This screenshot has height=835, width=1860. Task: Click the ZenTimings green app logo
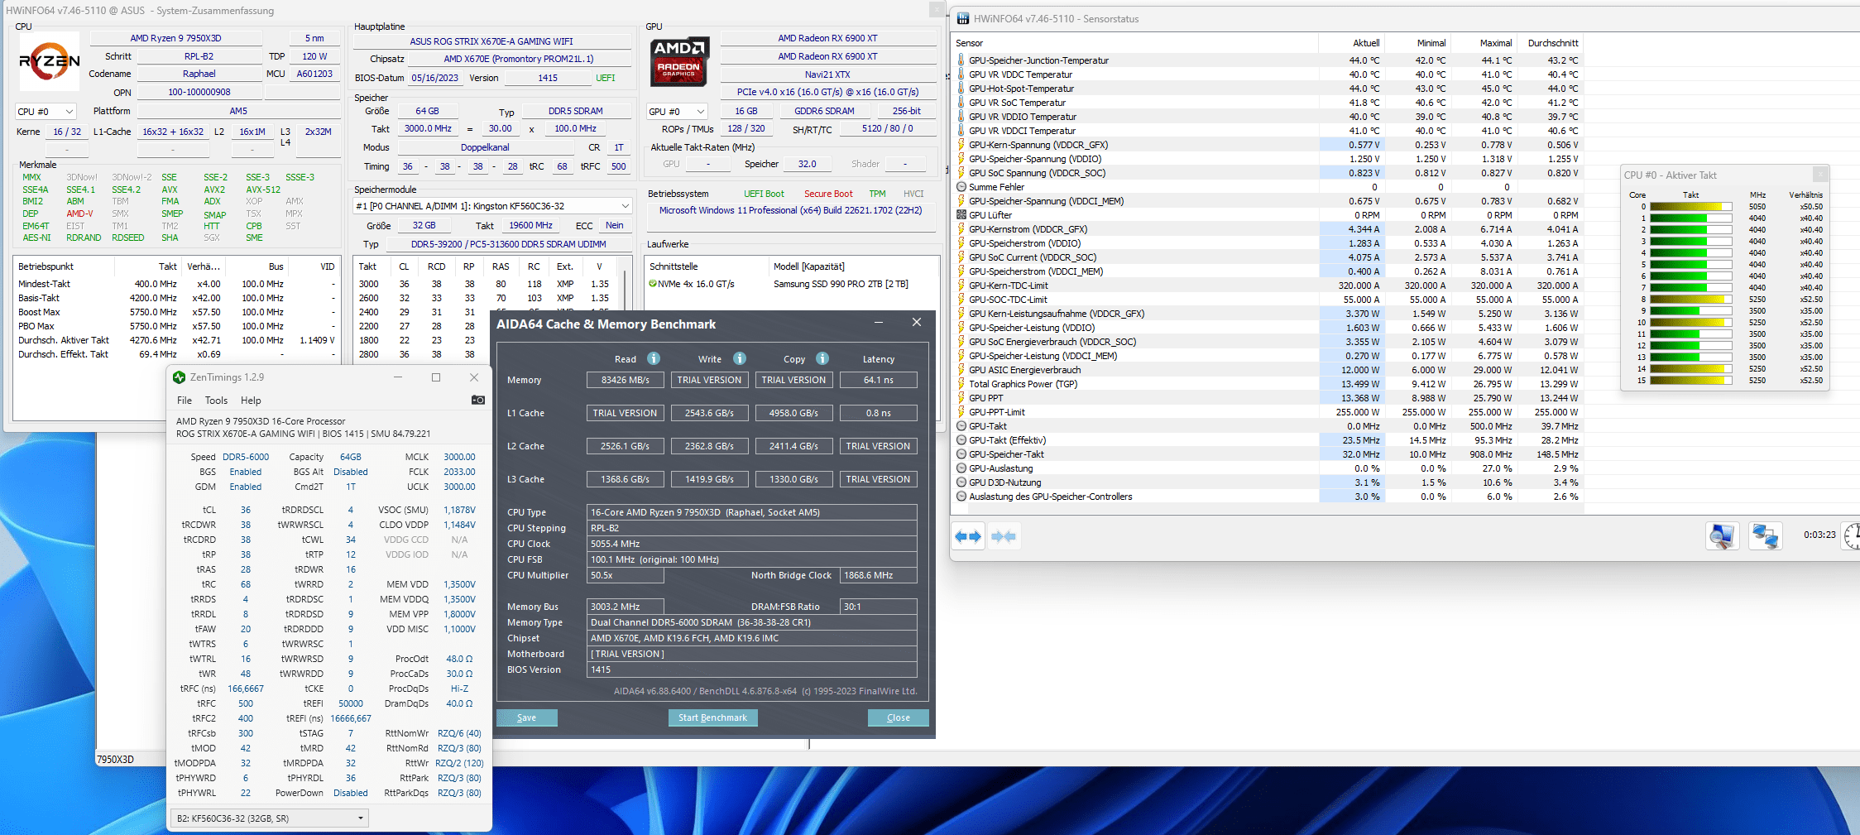point(179,377)
